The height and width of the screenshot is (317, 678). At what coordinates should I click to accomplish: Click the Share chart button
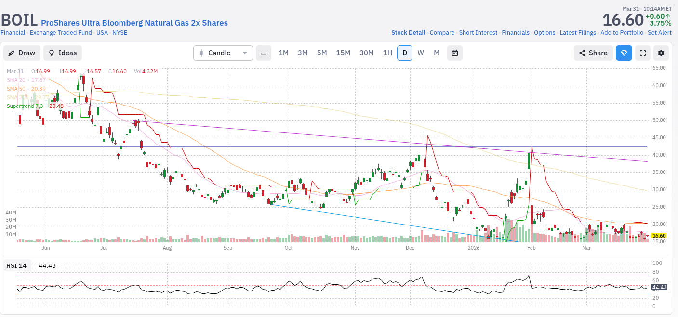click(x=593, y=53)
